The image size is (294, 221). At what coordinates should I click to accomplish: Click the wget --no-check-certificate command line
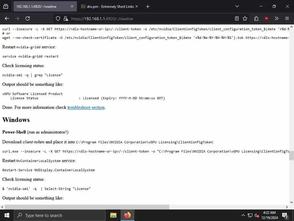point(146,38)
